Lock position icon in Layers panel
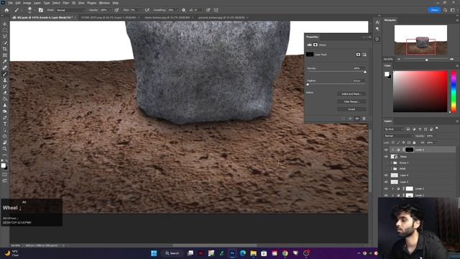This screenshot has height=259, width=460. [404, 142]
